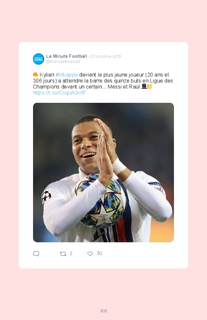Open the #Mbappe hashtag
This screenshot has height=320, width=207.
[66, 75]
